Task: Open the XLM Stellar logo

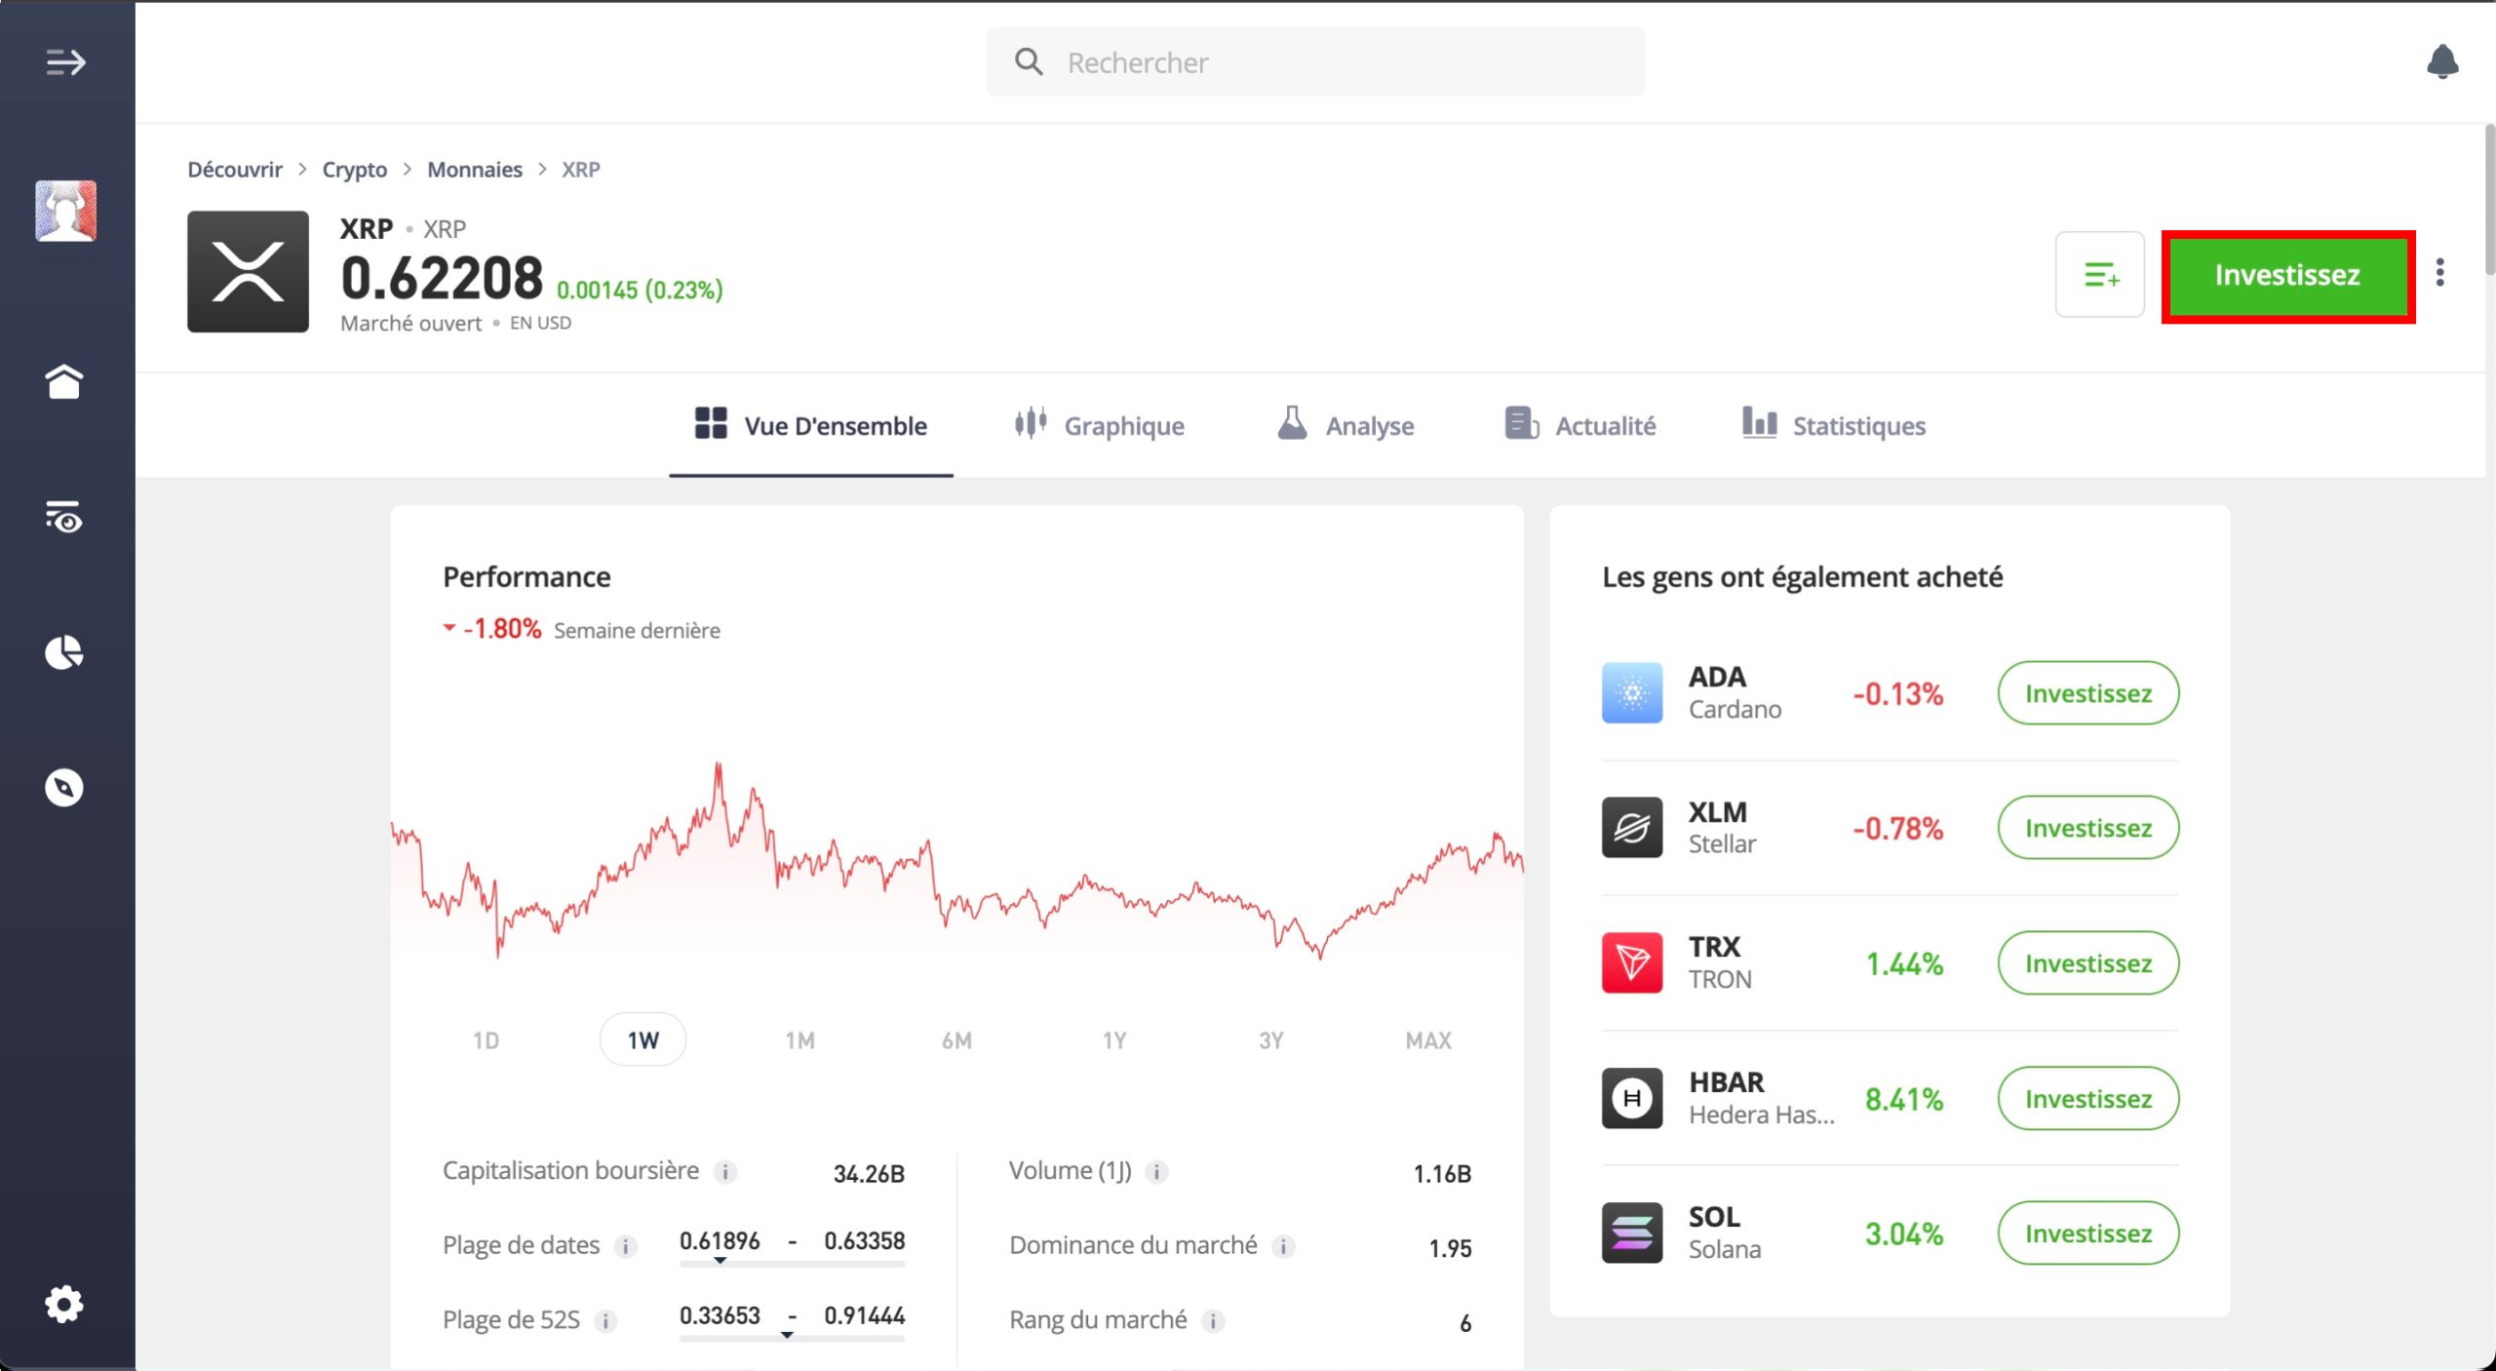Action: 1631,827
